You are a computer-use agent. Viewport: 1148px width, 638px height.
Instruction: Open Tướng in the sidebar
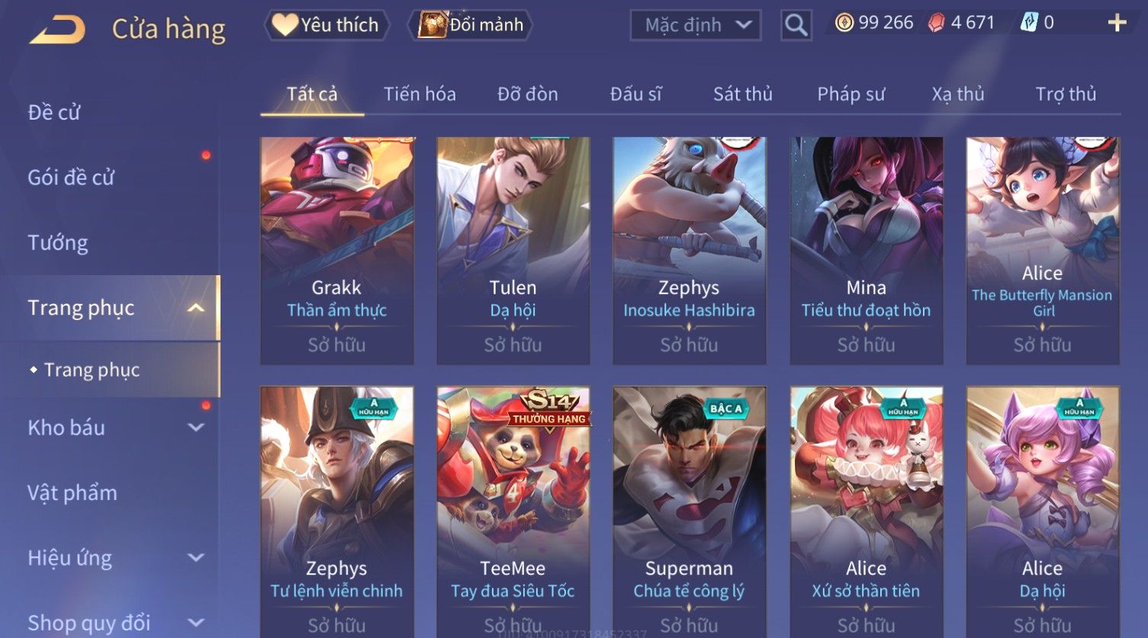coord(58,242)
